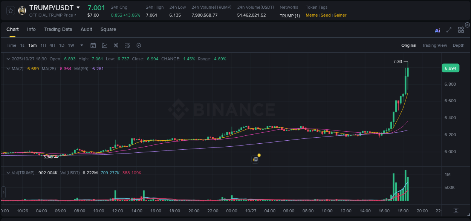Viewport: 471px width, 221px height.
Task: Open the OFFICIAL TRUMP Price link
Action: (x=52, y=15)
